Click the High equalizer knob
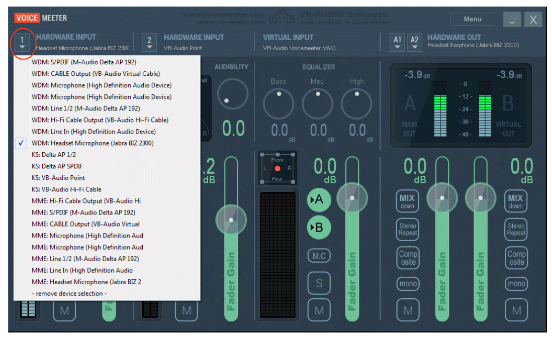This screenshot has height=338, width=552. pyautogui.click(x=356, y=104)
